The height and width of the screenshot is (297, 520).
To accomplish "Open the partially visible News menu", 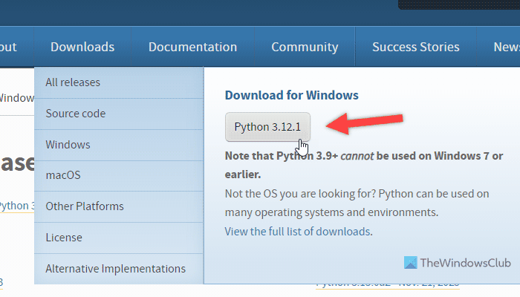I will (x=506, y=47).
